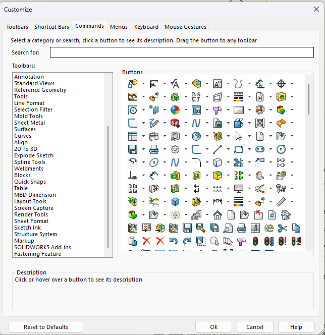
Task: Open the Mouse Gestures tab
Action: [185, 27]
